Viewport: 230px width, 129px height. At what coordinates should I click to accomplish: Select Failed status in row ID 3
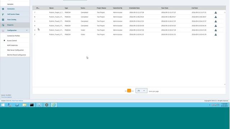[83, 30]
